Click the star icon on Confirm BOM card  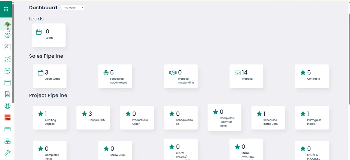pyautogui.click(x=84, y=114)
